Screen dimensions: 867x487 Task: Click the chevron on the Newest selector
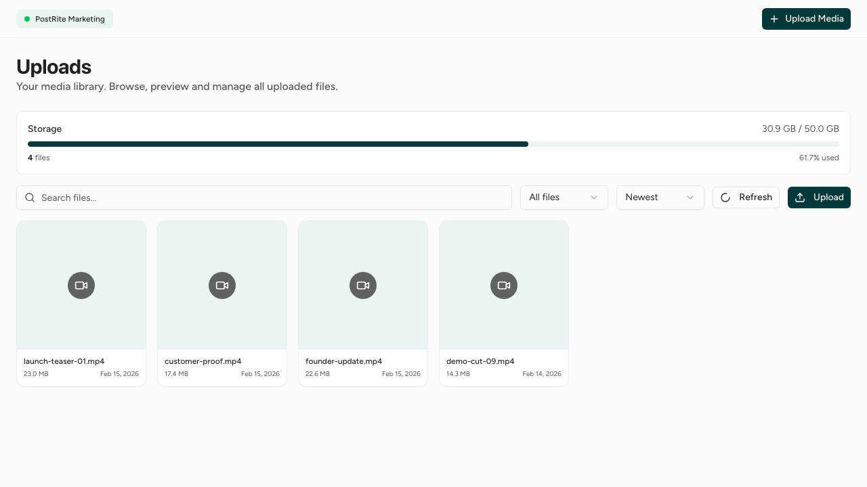[690, 198]
